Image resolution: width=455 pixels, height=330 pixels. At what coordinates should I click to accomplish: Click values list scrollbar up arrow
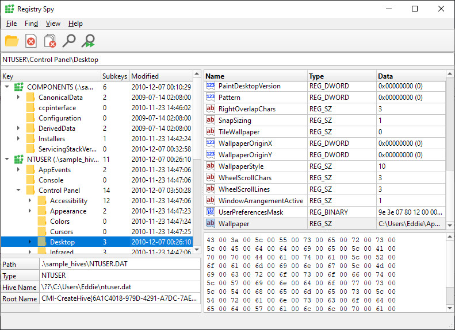click(x=450, y=74)
